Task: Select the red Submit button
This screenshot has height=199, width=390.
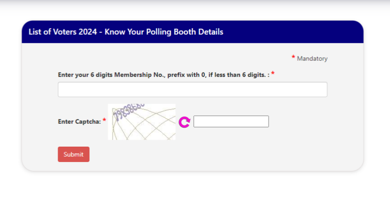Action: point(74,154)
